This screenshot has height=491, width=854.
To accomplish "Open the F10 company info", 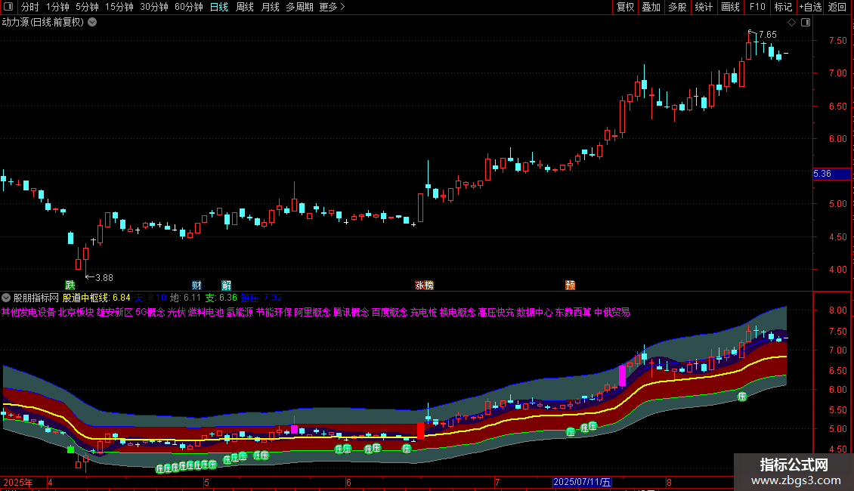I will pyautogui.click(x=757, y=7).
